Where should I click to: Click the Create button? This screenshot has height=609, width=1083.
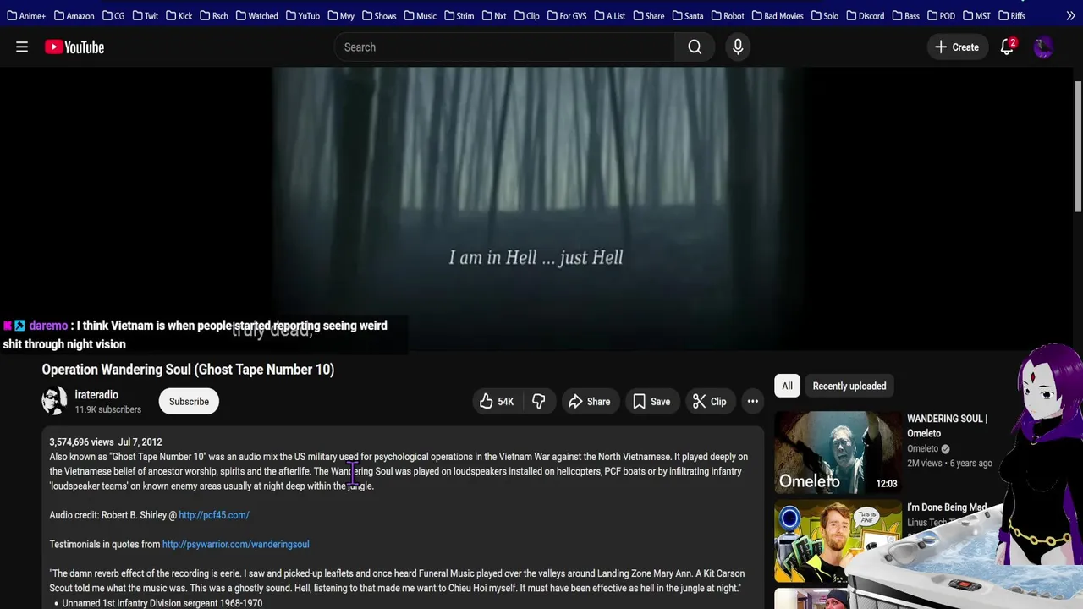(x=957, y=47)
